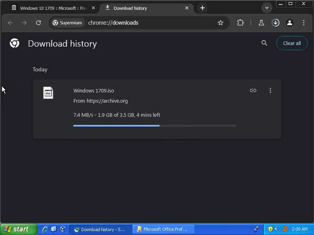Click the pen icon near system tray
314x235 pixels.
tap(257, 229)
